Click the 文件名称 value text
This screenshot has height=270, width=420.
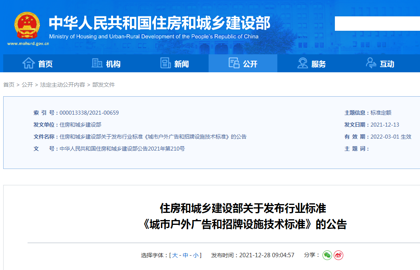(153, 137)
